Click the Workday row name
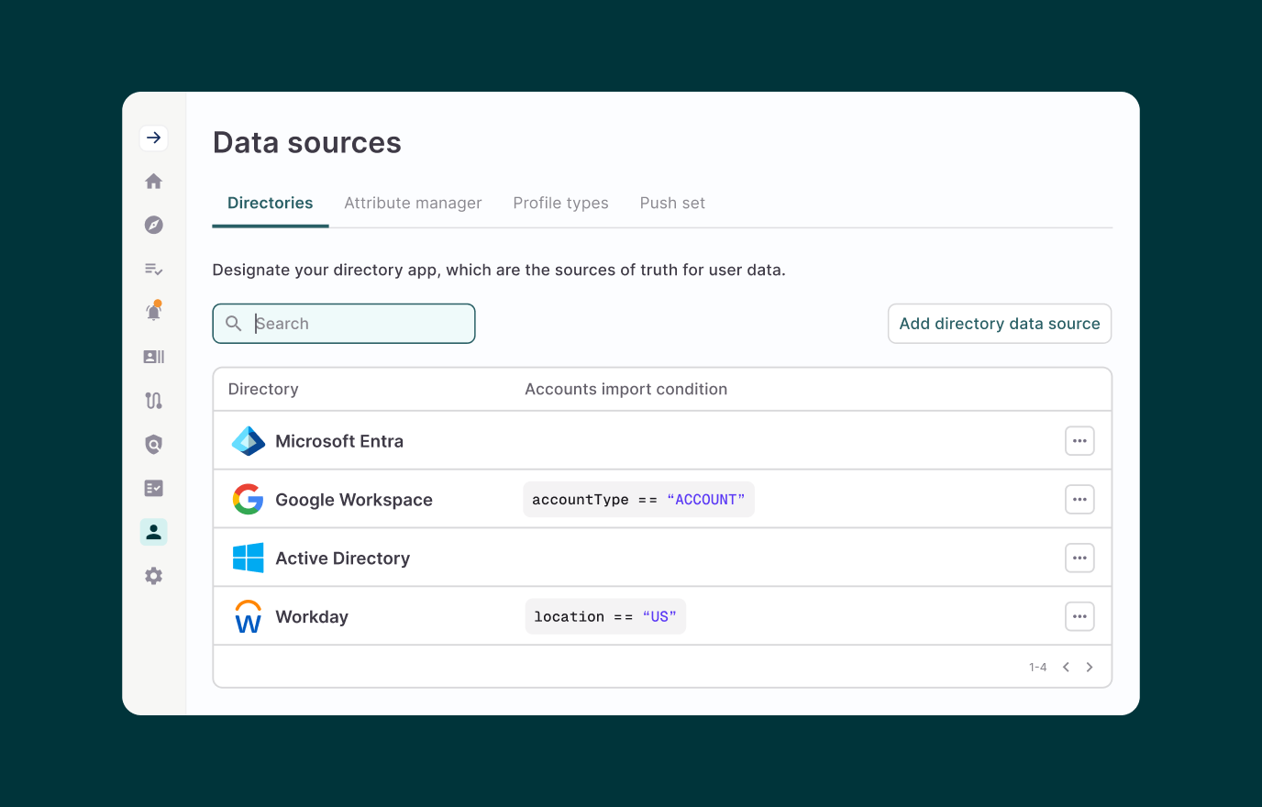This screenshot has width=1262, height=807. click(312, 617)
